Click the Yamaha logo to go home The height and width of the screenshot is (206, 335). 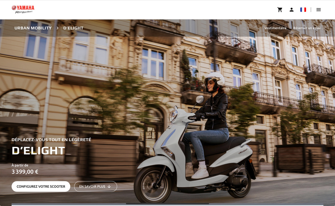23,8
